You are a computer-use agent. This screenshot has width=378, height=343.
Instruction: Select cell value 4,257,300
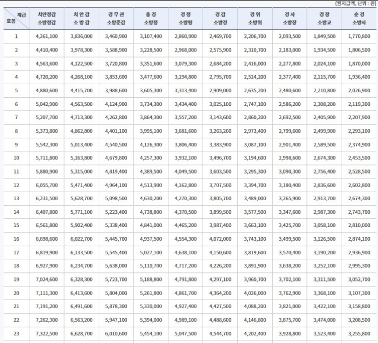pos(151,158)
